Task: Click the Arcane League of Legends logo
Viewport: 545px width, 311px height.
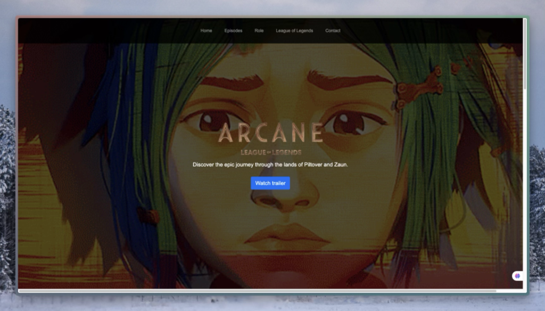Action: point(271,138)
